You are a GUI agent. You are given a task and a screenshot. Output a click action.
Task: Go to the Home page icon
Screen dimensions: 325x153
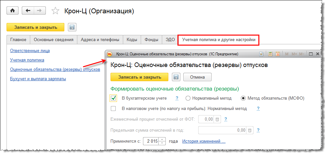point(13,11)
